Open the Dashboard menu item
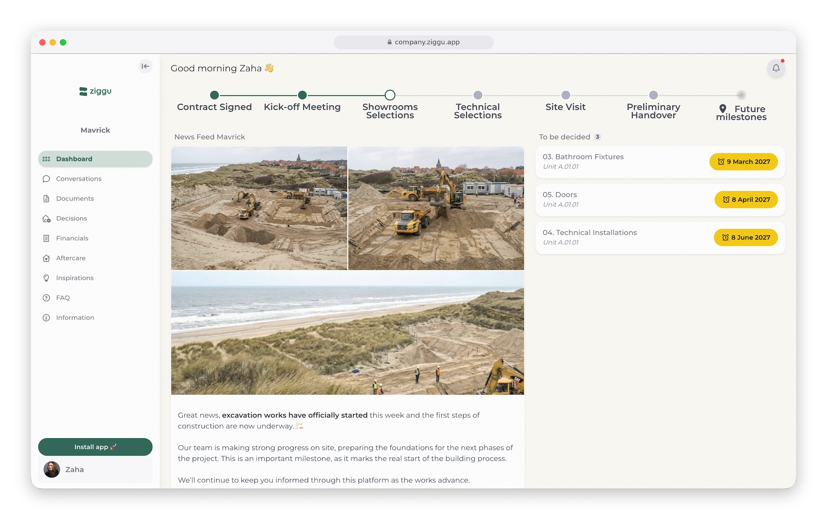The width and height of the screenshot is (827, 520). (96, 159)
